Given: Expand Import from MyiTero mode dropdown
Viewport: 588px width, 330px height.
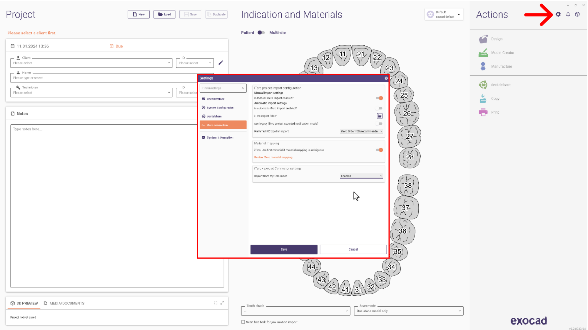Looking at the screenshot, I should coord(361,176).
